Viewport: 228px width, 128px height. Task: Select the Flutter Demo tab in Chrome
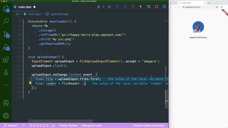tap(192, 3)
